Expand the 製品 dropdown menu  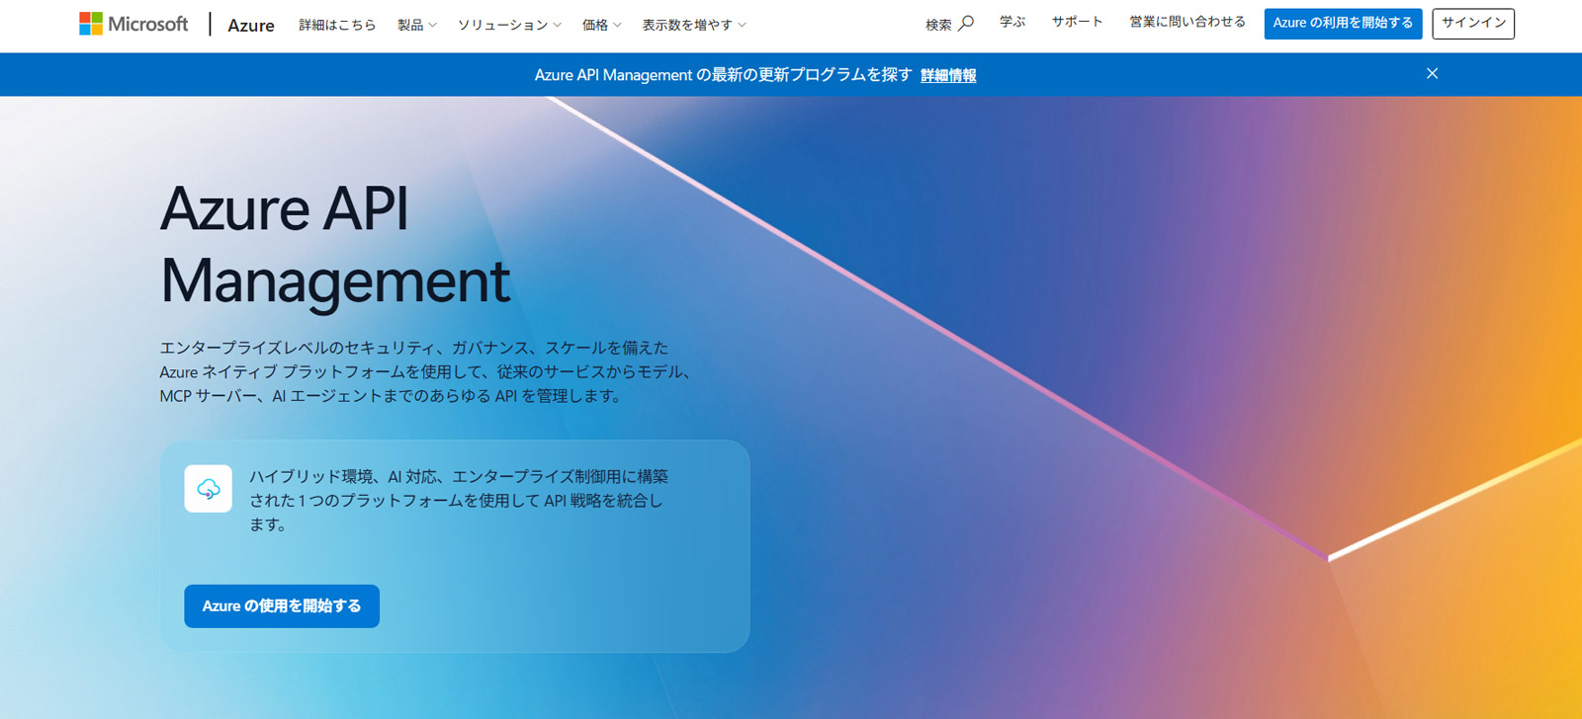[416, 25]
